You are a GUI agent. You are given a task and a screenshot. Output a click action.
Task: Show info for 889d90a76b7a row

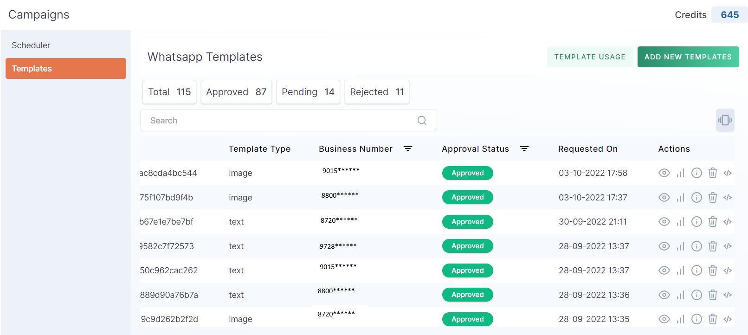pyautogui.click(x=696, y=295)
